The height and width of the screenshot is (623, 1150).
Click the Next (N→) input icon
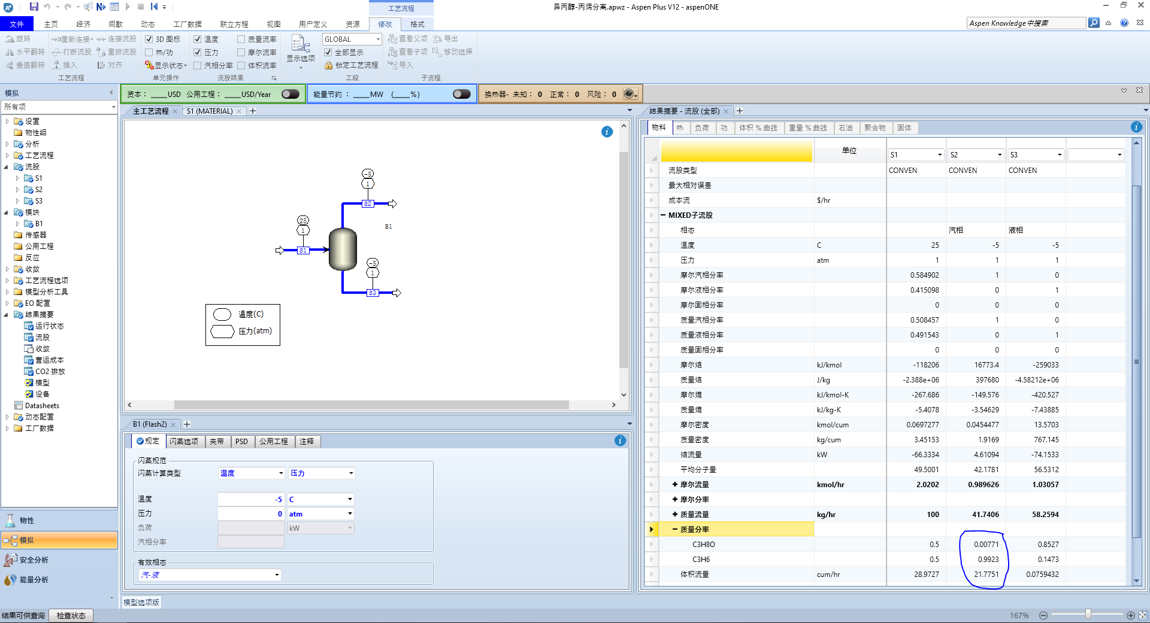101,7
